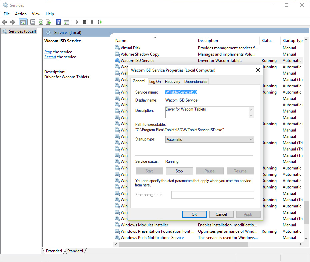Click the Refresh toolbar icon
The height and width of the screenshot is (262, 310).
[x=41, y=22]
